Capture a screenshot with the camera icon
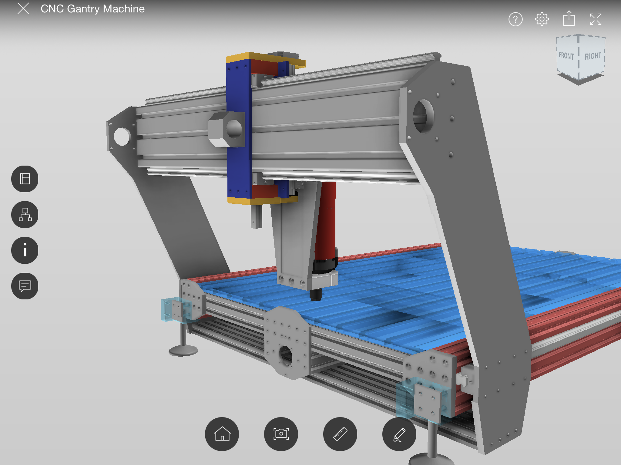Screen dimensions: 621x465 281,434
